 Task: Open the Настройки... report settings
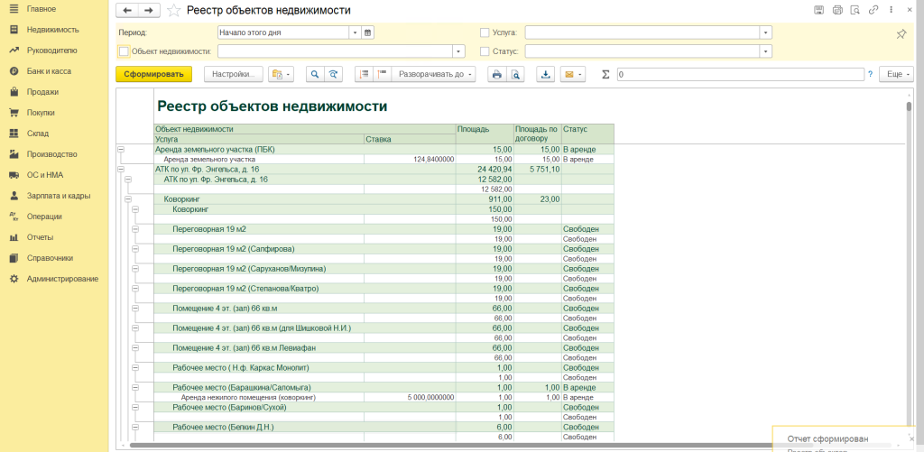tap(233, 75)
